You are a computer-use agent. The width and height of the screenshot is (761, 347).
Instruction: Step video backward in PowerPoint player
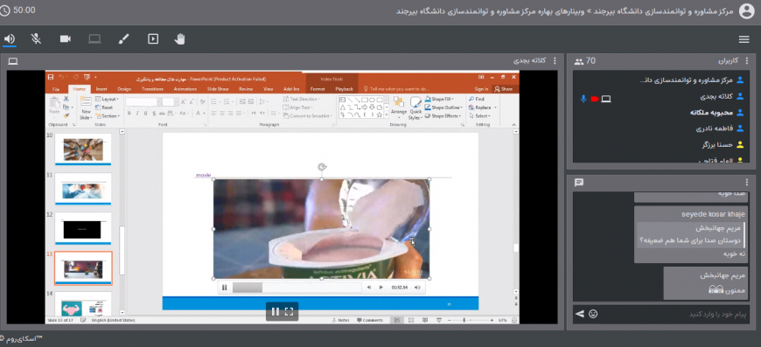coord(369,288)
